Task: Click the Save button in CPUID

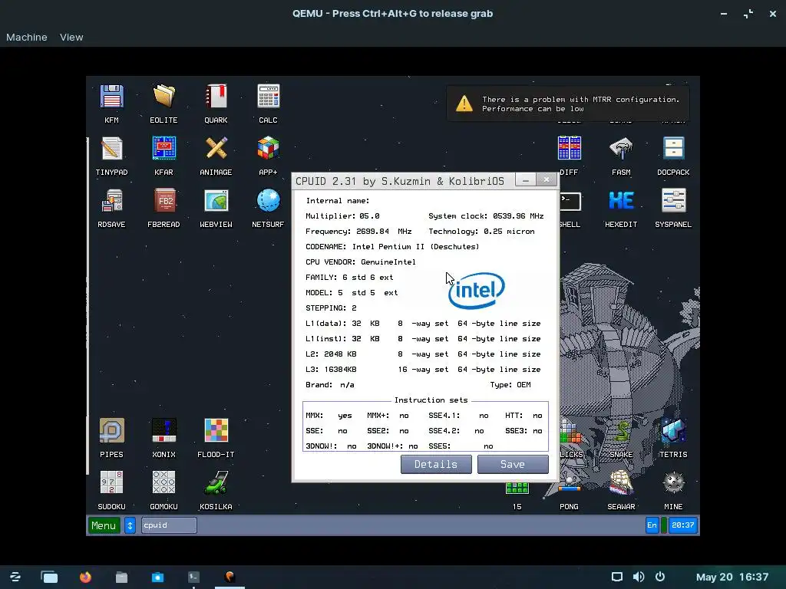Action: point(513,464)
